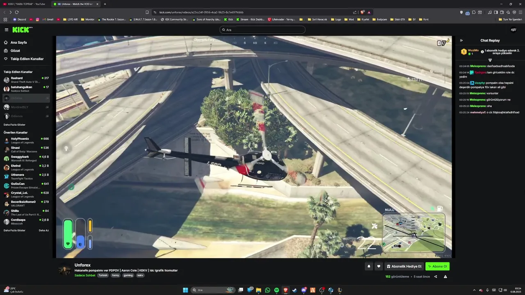Focus the Kick Ara search field

coord(262,30)
